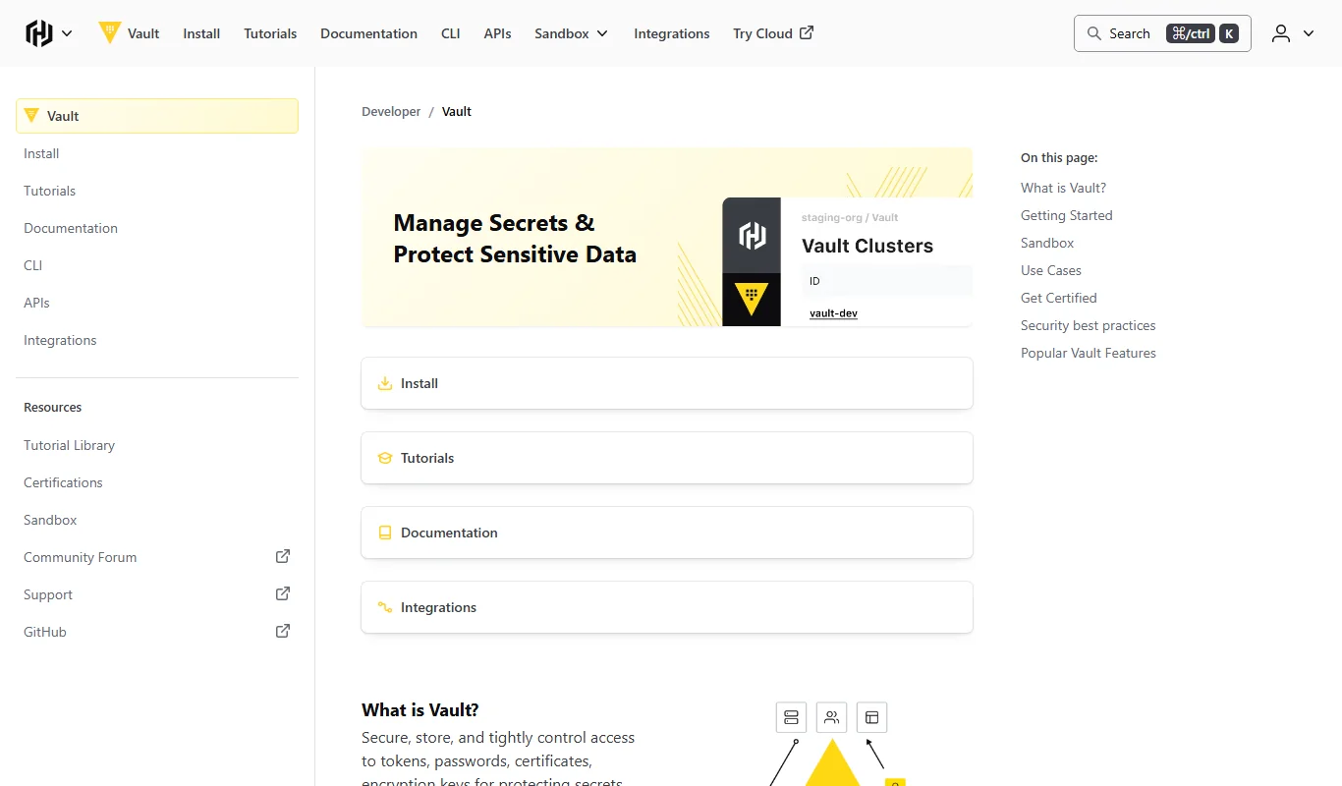
Task: Click download icon on Install card
Action: tap(385, 383)
